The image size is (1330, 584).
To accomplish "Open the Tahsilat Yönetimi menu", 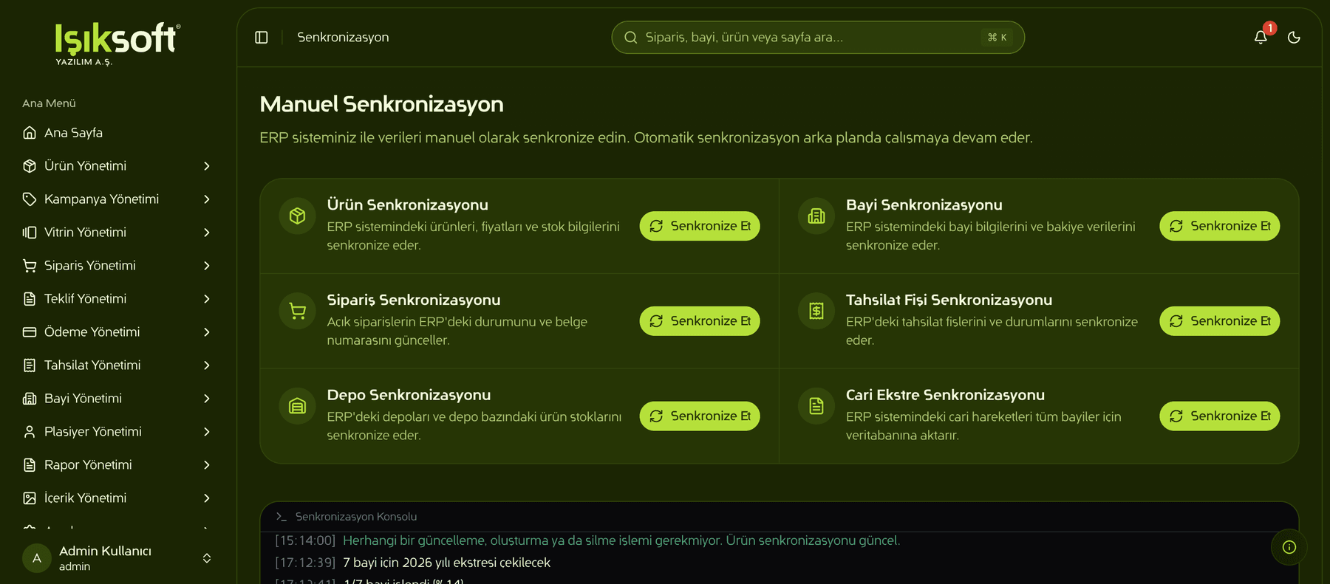I will (x=118, y=365).
